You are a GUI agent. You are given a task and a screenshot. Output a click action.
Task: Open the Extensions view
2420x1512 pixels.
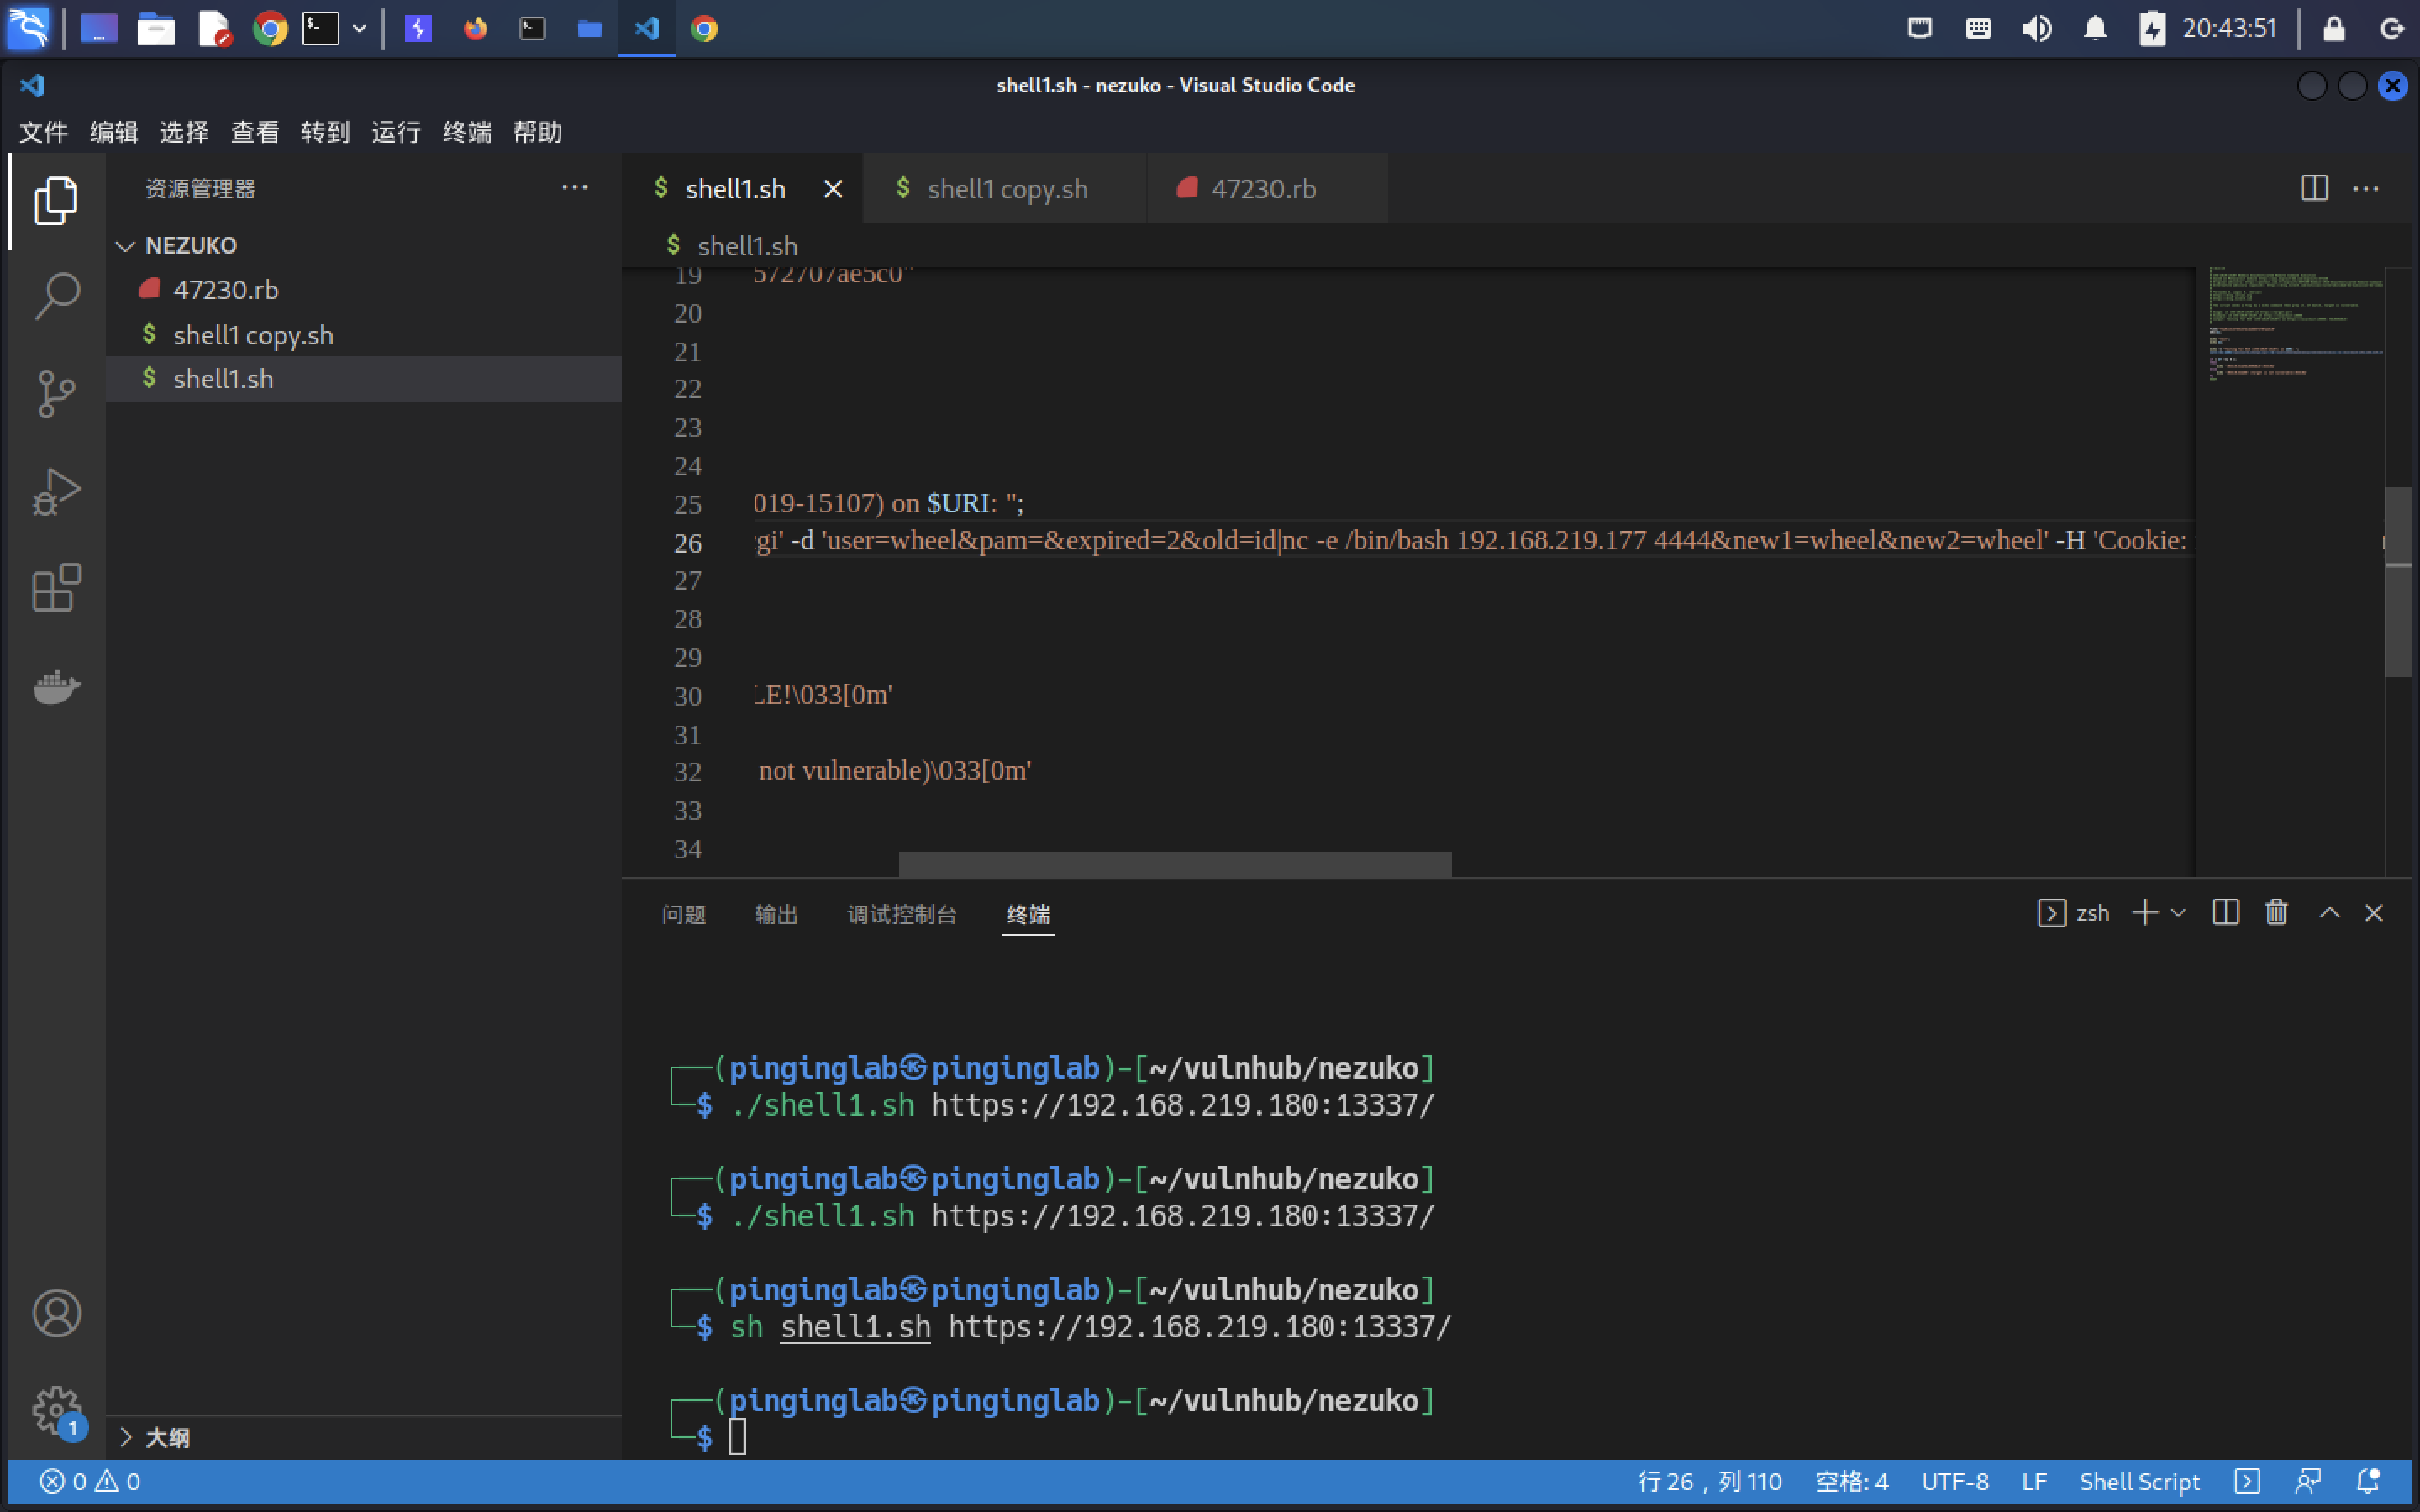click(x=56, y=588)
